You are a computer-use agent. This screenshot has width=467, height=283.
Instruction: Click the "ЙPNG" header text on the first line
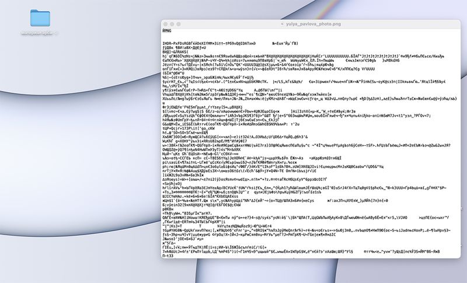tap(167, 31)
